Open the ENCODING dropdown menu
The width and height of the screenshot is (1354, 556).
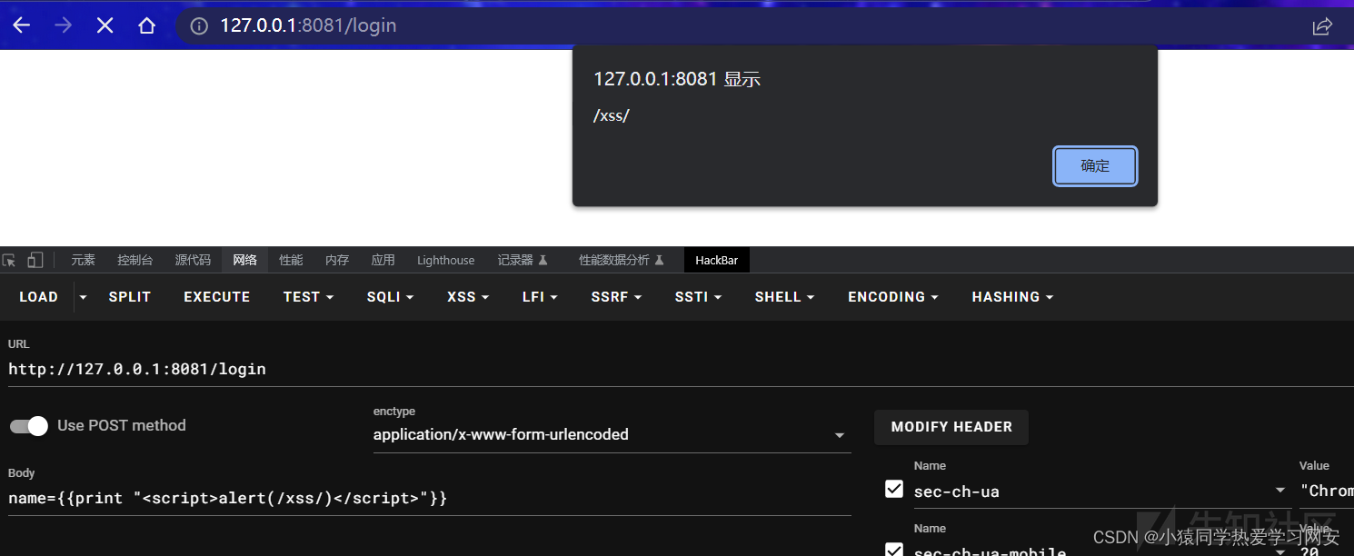point(892,297)
